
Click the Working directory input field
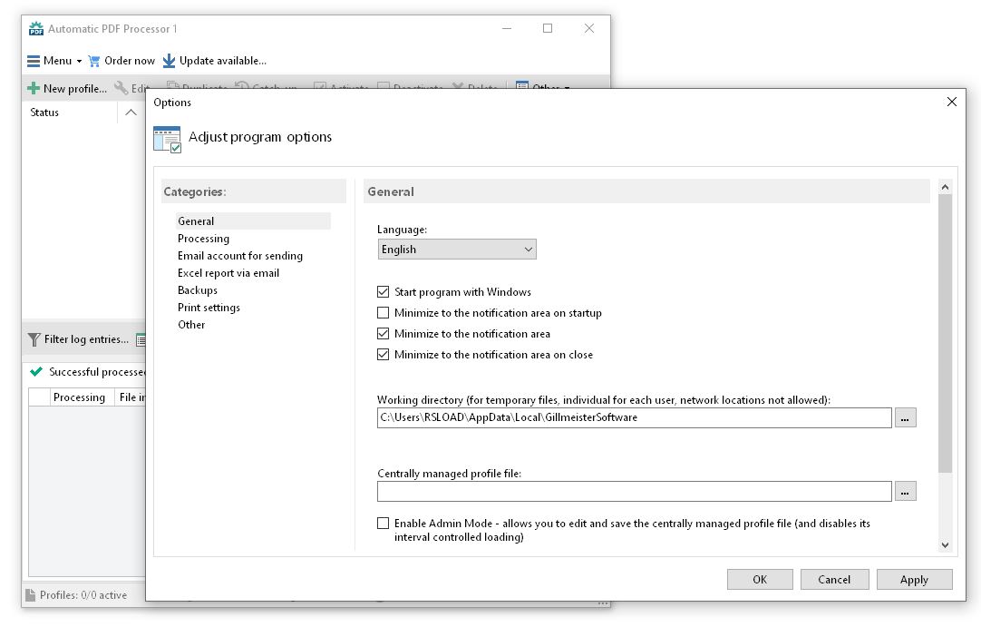point(632,417)
